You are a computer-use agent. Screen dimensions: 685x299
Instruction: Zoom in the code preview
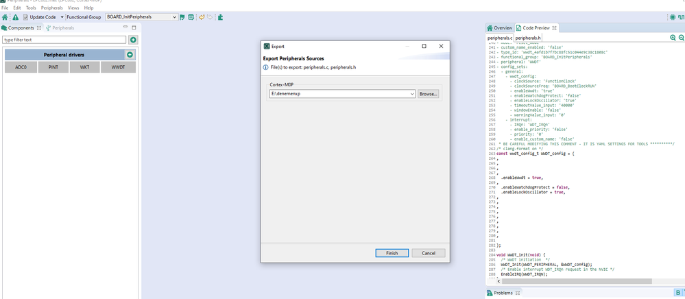673,38
